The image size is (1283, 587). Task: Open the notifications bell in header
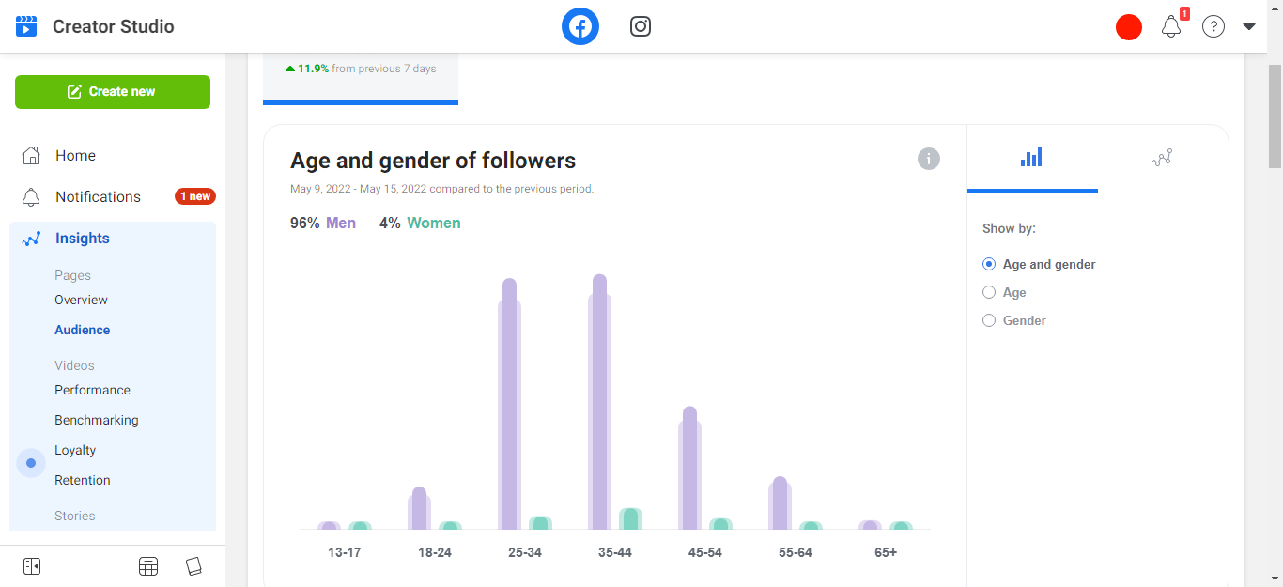click(x=1171, y=27)
